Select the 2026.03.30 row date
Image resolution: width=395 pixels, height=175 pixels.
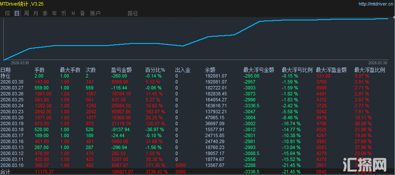click(x=12, y=81)
